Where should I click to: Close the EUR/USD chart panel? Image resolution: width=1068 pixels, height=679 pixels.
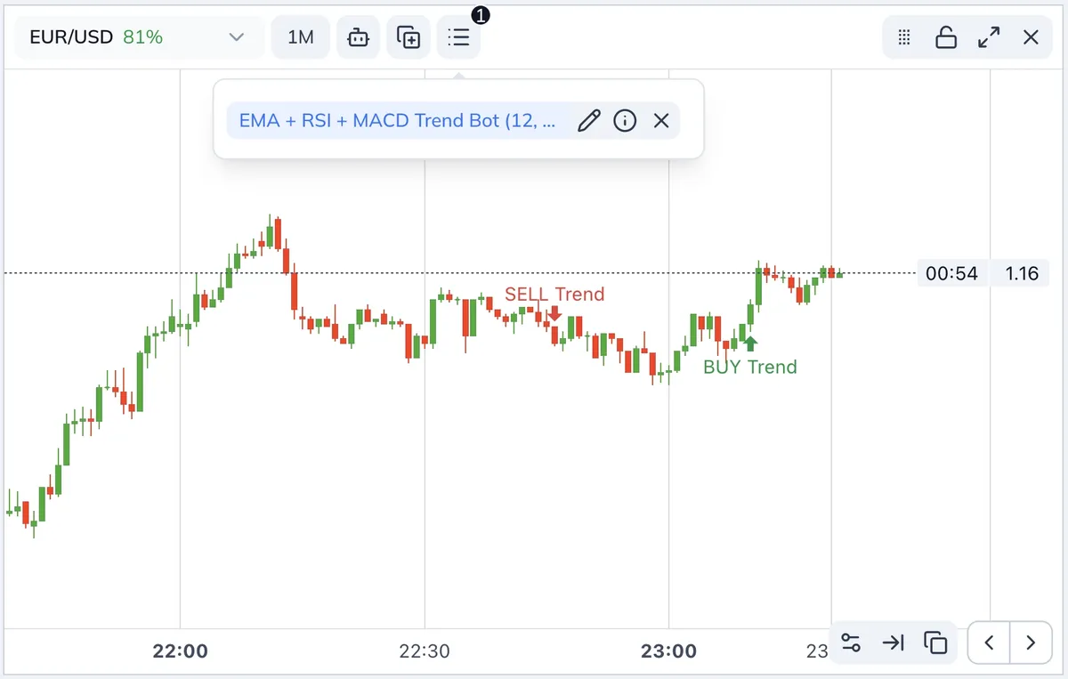click(x=1031, y=37)
